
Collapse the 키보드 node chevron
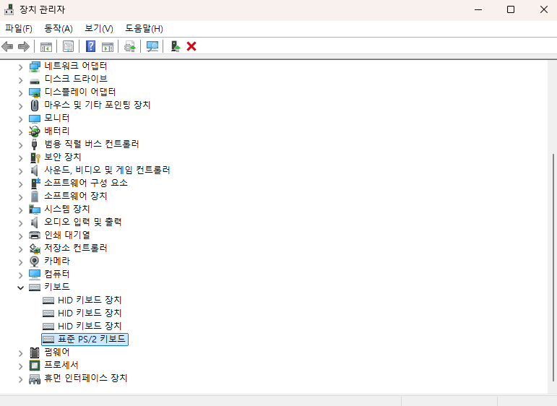pos(21,288)
